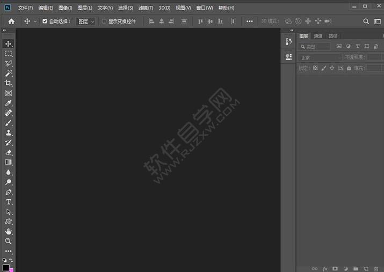Select the Brush tool
The height and width of the screenshot is (272, 384).
[9, 123]
